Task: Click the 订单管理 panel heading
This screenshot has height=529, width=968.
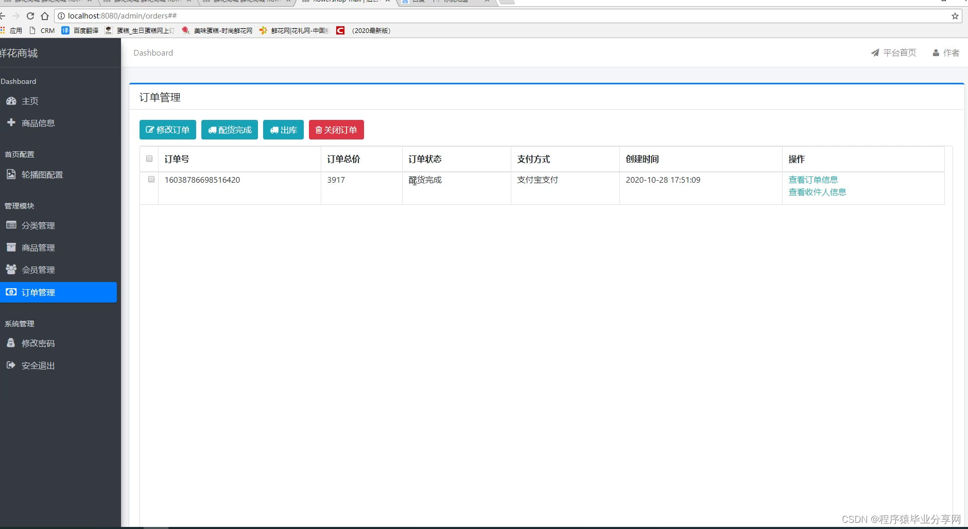Action: [x=160, y=97]
